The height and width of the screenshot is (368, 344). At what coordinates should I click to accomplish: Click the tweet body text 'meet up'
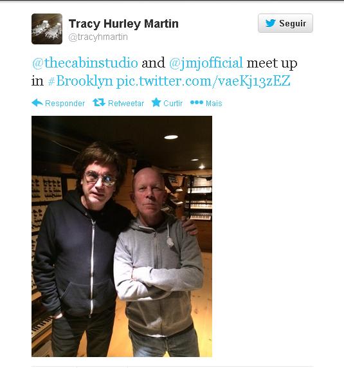point(272,64)
